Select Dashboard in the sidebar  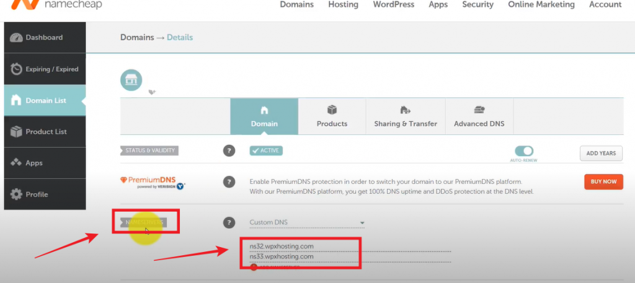(45, 38)
